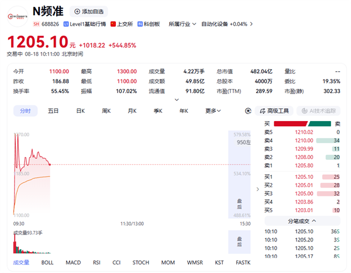Click the current price marker dot on chart
351x273 pixels.
point(50,165)
